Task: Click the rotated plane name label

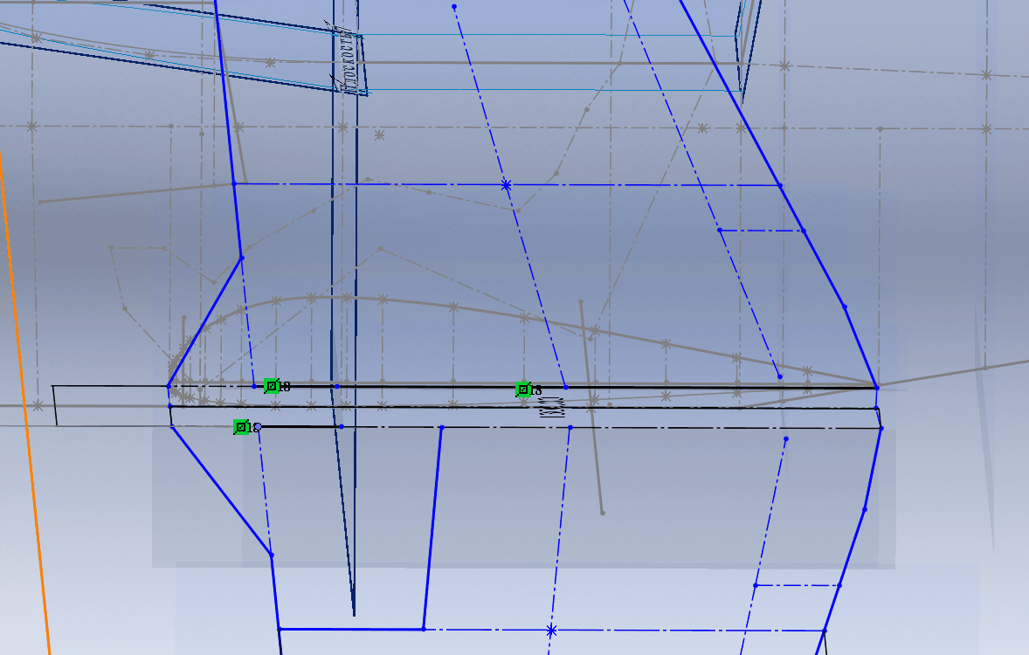Action: (349, 59)
